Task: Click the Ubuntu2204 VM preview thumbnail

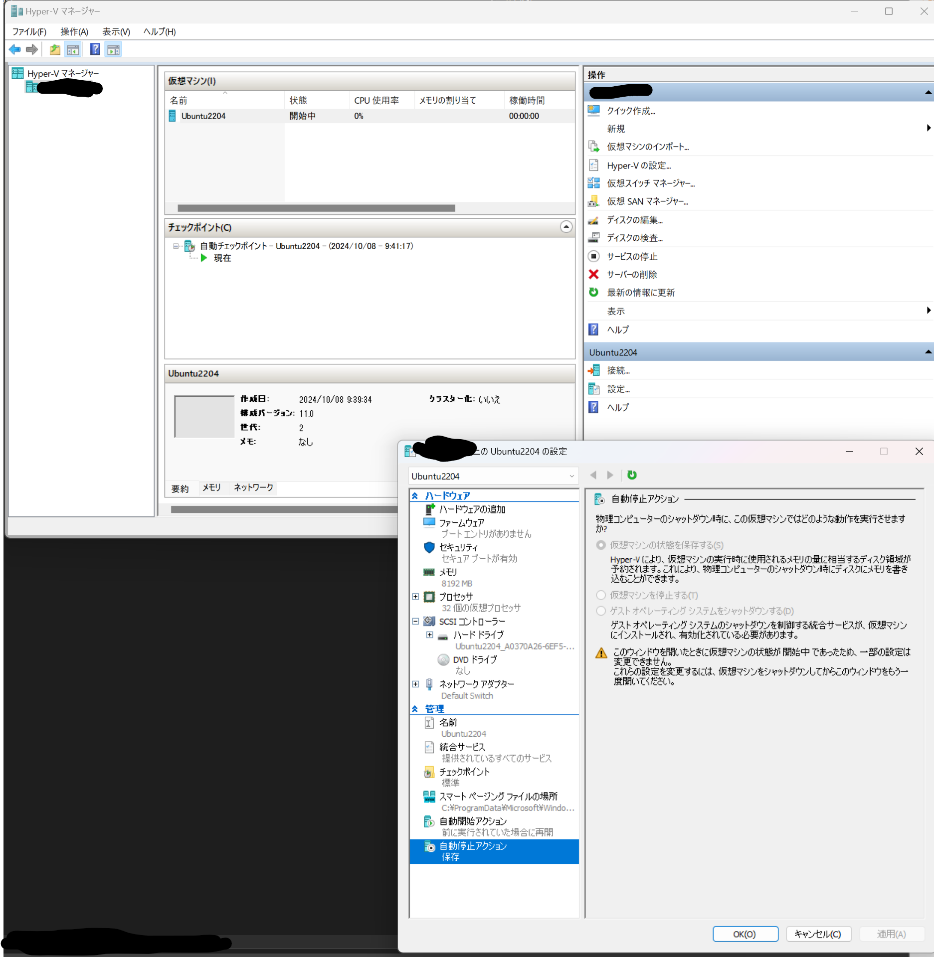Action: 204,417
